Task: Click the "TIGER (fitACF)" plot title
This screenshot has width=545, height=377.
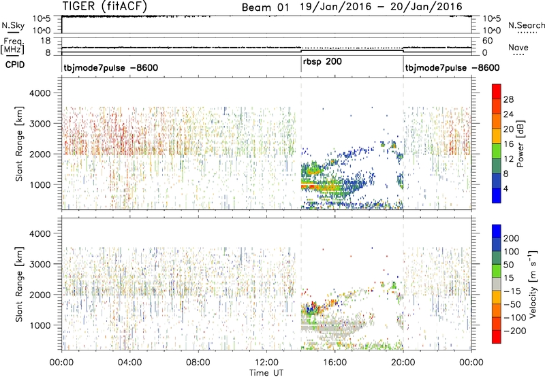Action: coord(105,6)
